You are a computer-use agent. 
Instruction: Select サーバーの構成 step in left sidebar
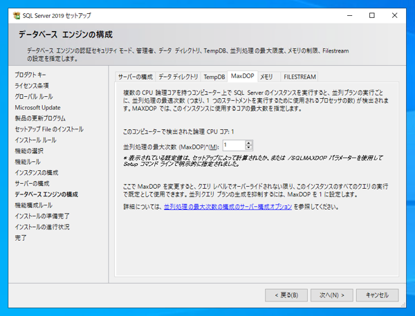[x=32, y=183]
